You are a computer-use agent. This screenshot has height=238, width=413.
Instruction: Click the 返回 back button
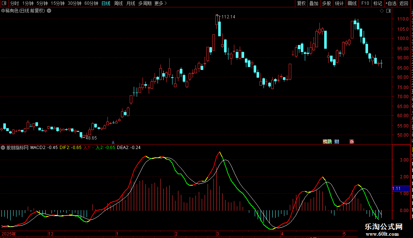pos(404,3)
